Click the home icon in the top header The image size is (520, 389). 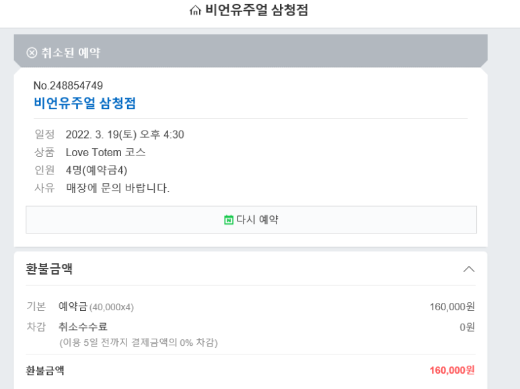(195, 10)
